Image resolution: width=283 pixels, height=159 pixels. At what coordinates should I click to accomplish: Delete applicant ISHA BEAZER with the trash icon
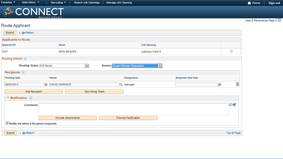(231, 51)
